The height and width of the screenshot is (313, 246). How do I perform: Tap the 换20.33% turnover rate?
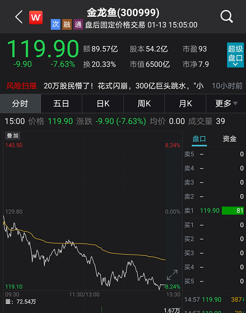(100, 65)
